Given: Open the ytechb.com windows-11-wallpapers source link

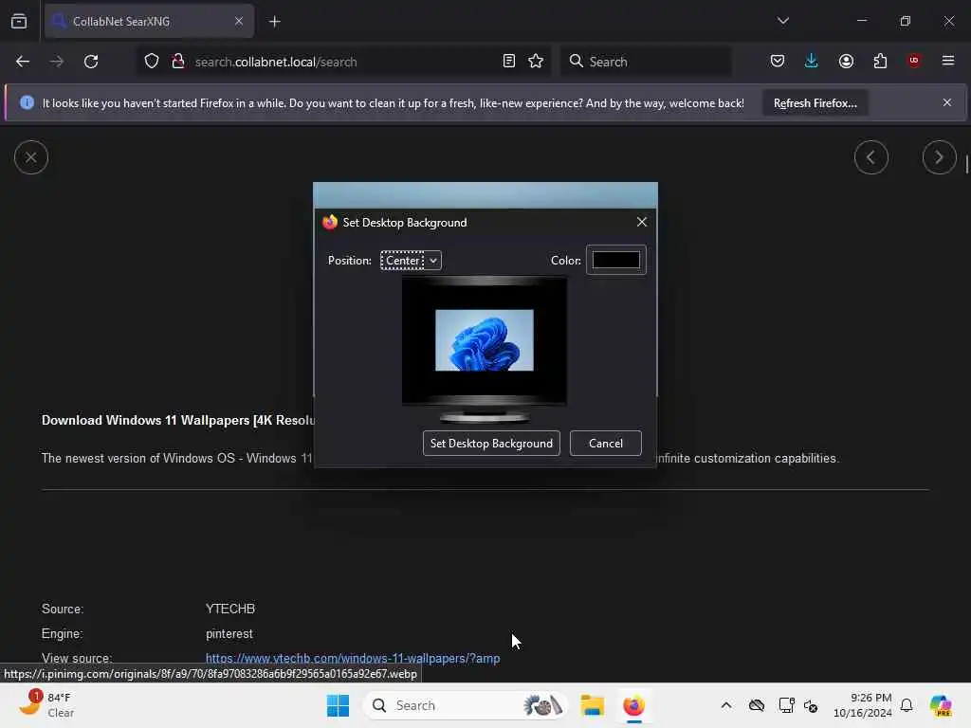Looking at the screenshot, I should [x=353, y=658].
